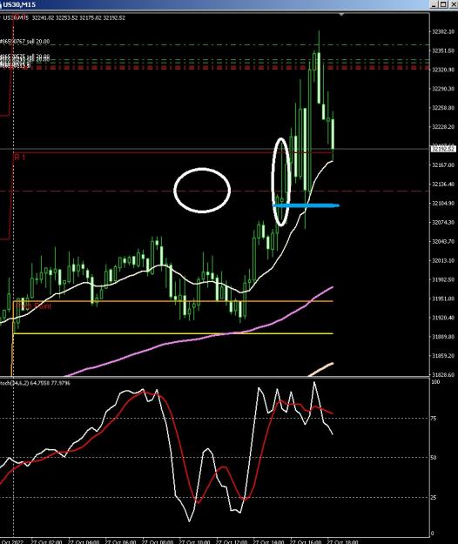Click the chart shift triangle marker
458x544 pixels.
tap(341, 15)
